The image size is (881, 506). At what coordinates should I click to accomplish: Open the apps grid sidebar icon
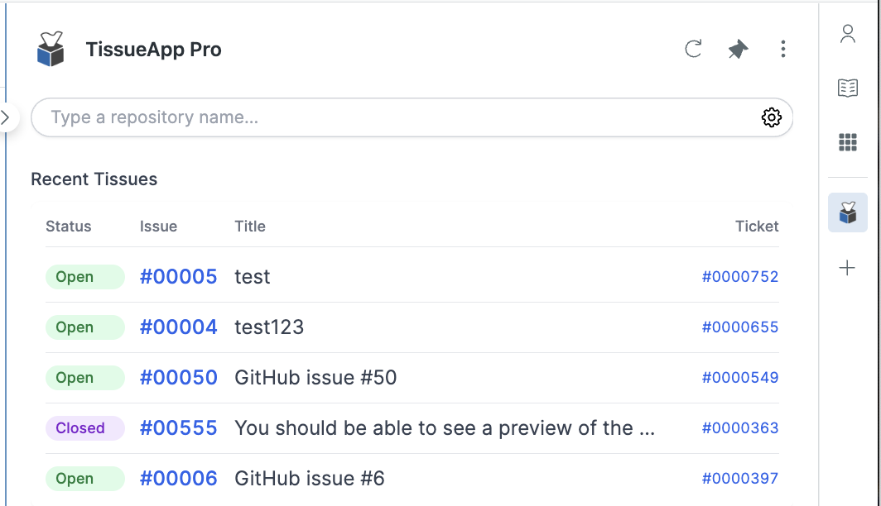(847, 142)
